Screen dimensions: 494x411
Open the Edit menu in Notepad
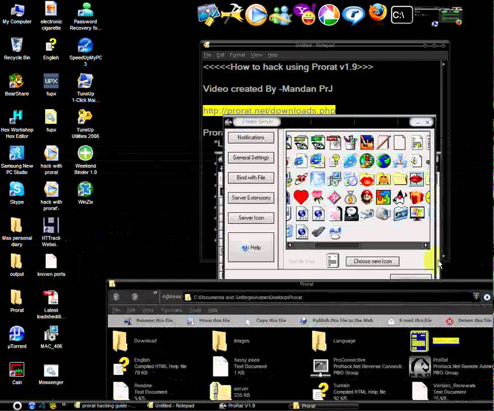pyautogui.click(x=220, y=55)
